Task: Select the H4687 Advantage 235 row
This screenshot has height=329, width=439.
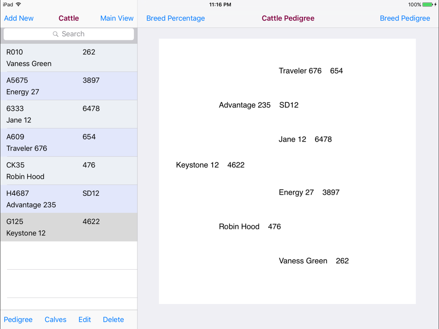Action: tap(68, 199)
